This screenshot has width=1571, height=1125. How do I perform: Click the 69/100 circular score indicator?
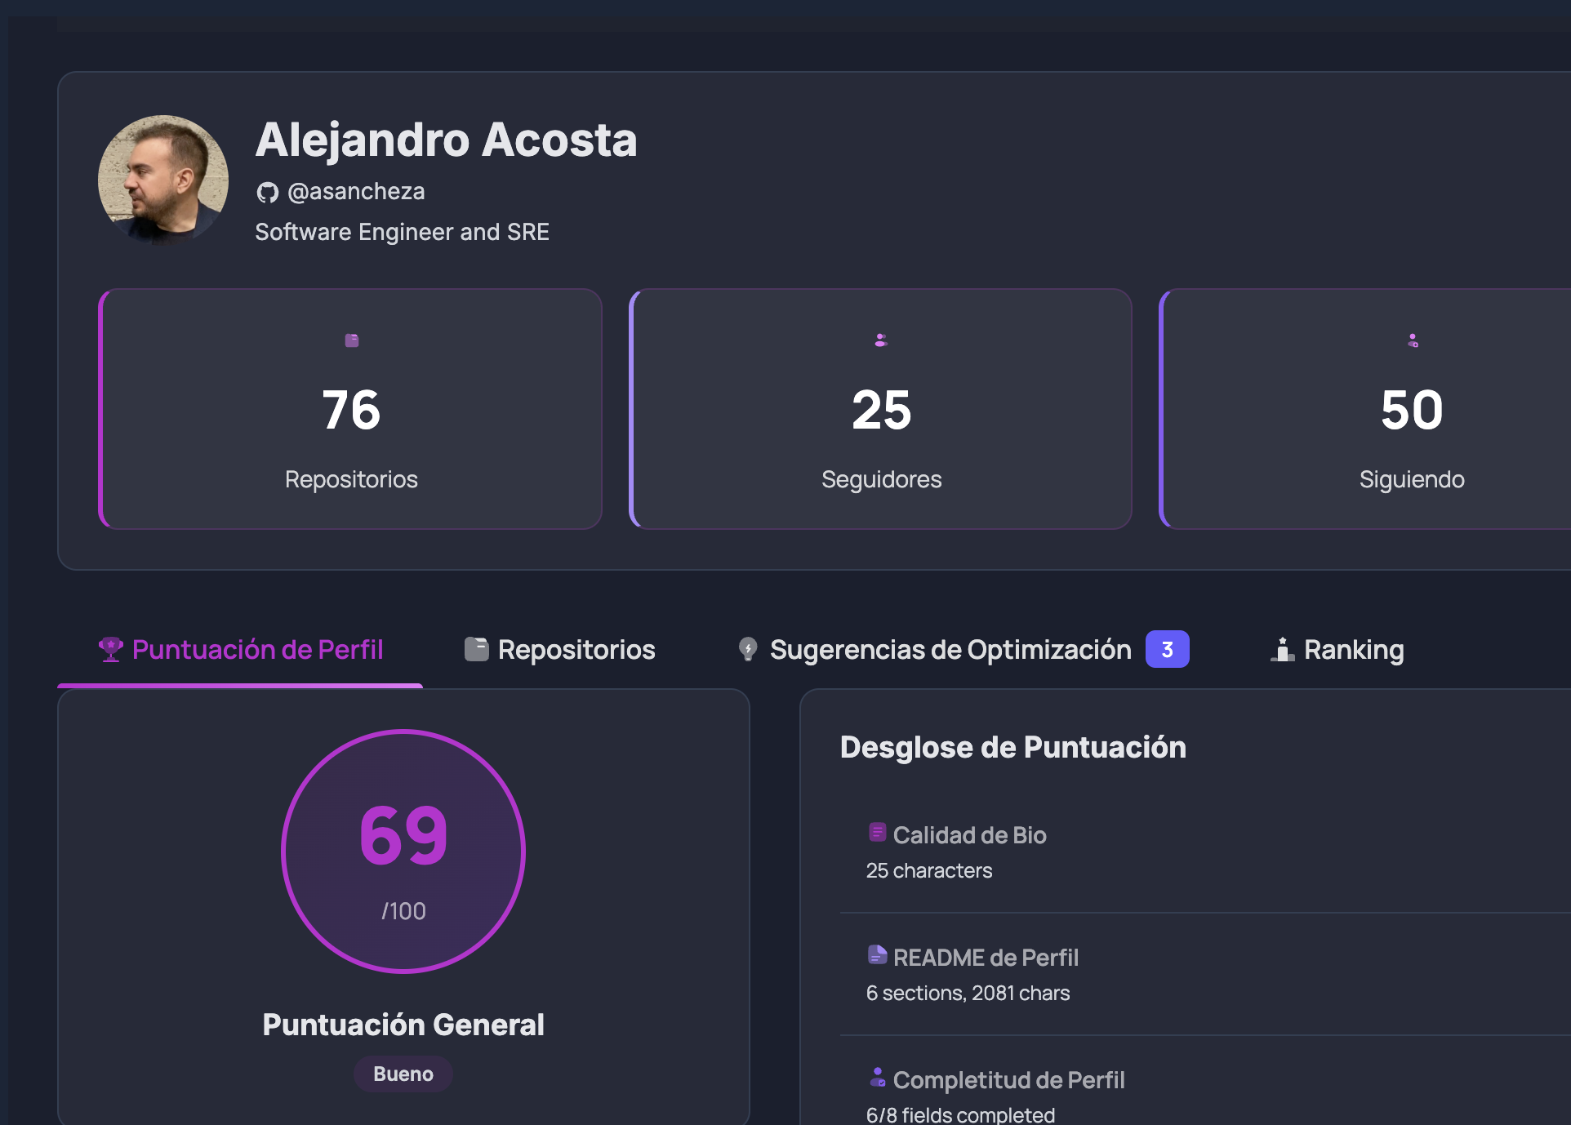[x=403, y=852]
